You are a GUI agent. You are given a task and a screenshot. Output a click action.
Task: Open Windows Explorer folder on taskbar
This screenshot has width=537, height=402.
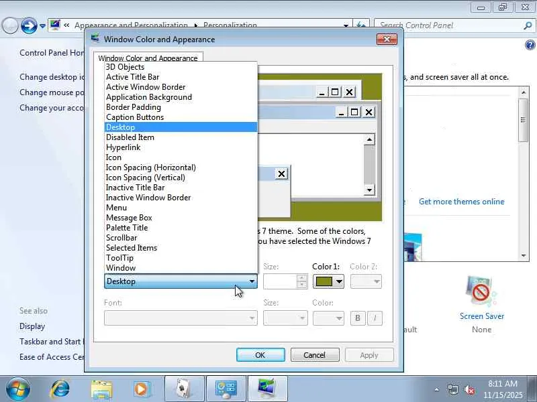(101, 389)
